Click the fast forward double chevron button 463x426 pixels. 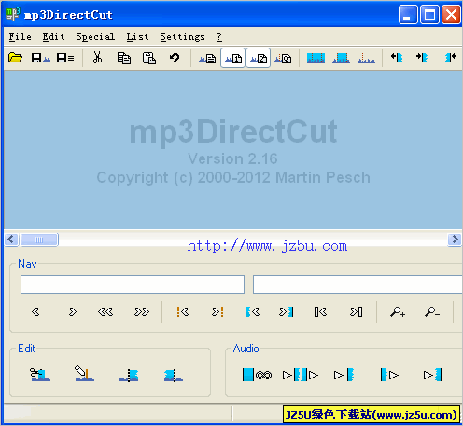pos(141,311)
